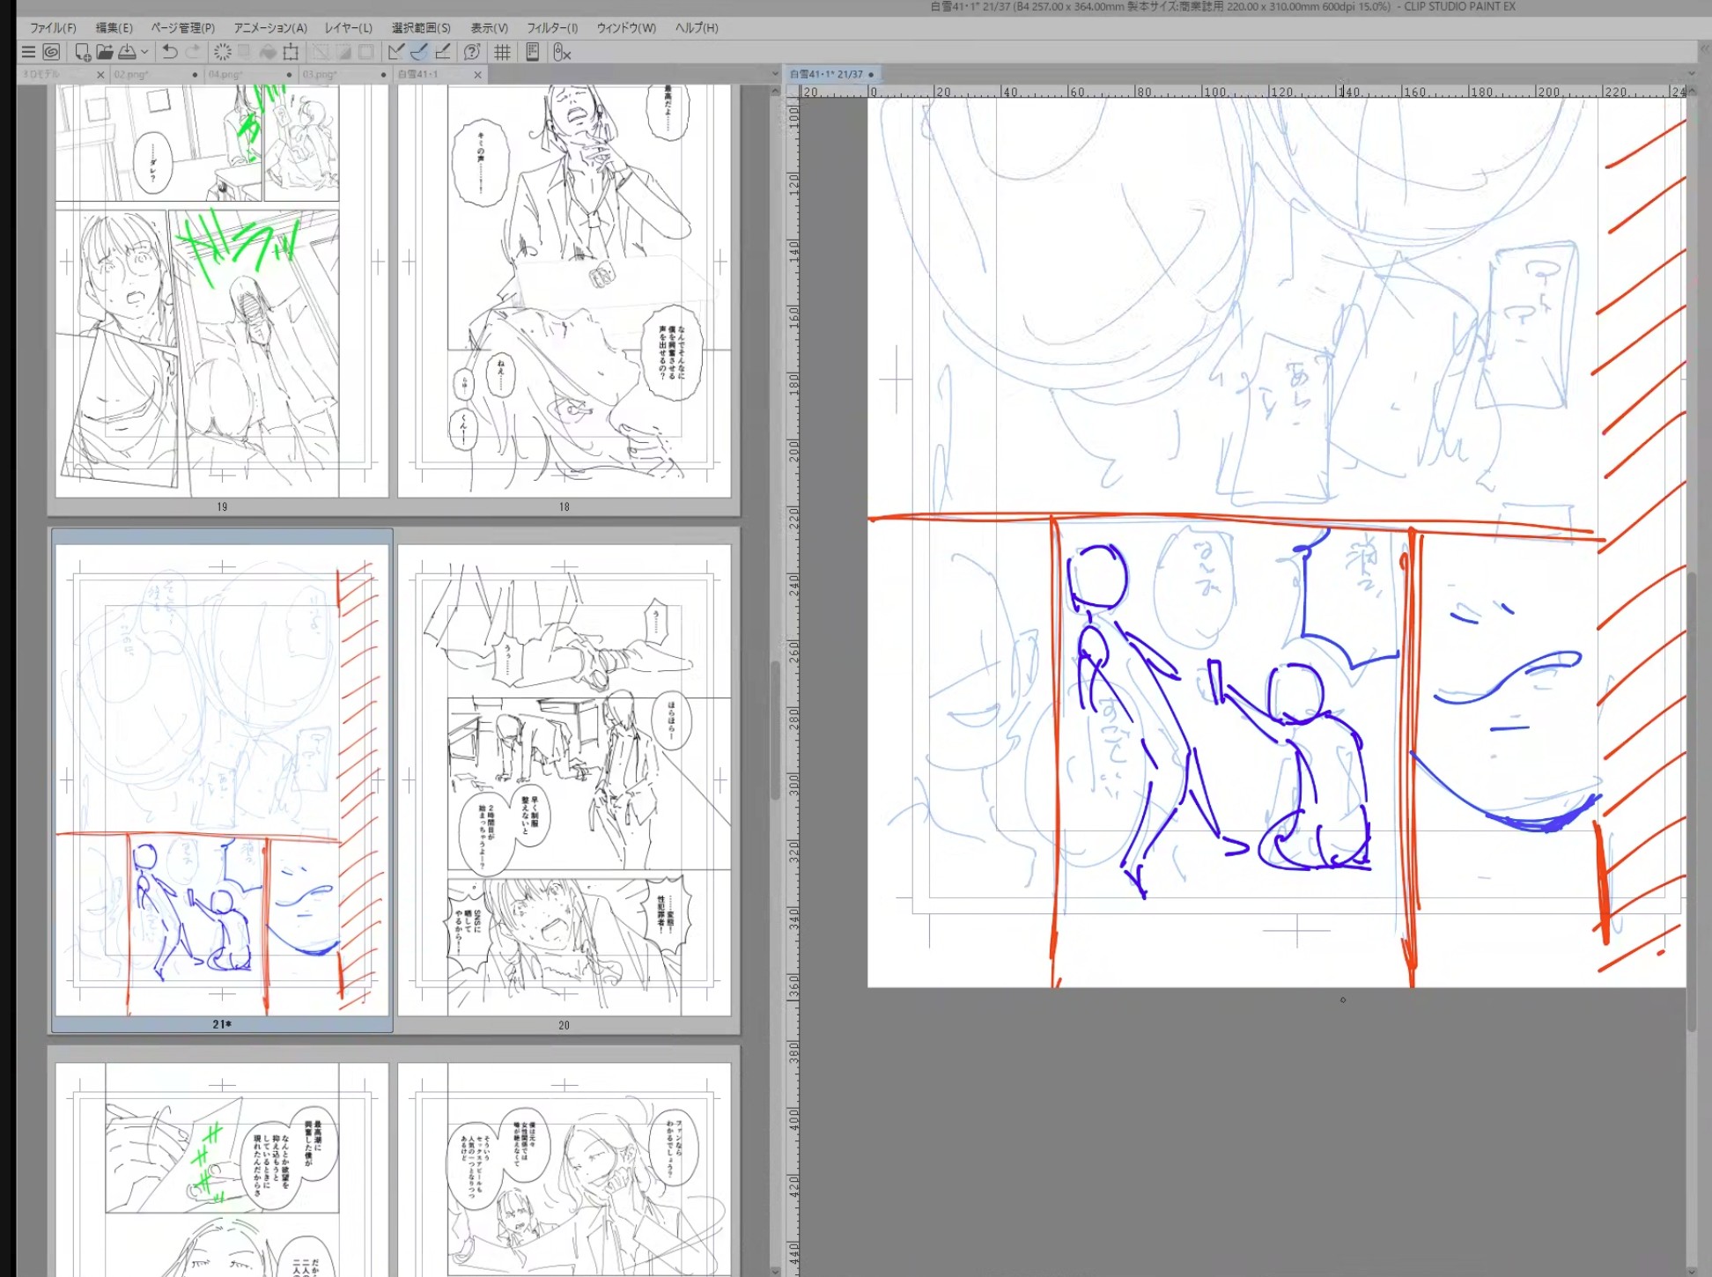Click the CLIP STUDIO swirl icon
The width and height of the screenshot is (1712, 1277).
click(51, 53)
